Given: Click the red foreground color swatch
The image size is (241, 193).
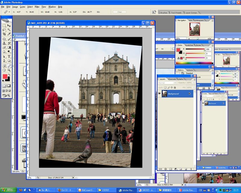Looking at the screenshot, I should [x=5, y=77].
